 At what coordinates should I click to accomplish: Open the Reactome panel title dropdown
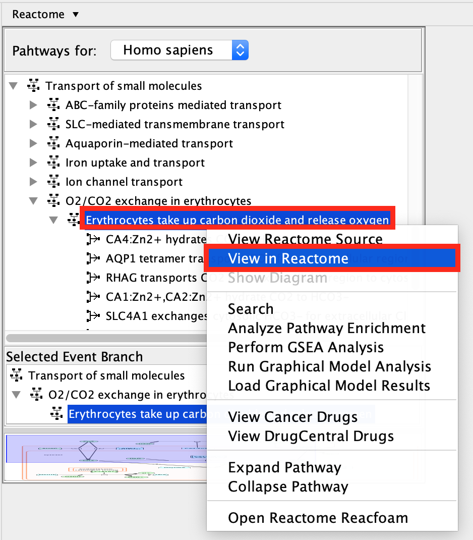click(x=45, y=14)
